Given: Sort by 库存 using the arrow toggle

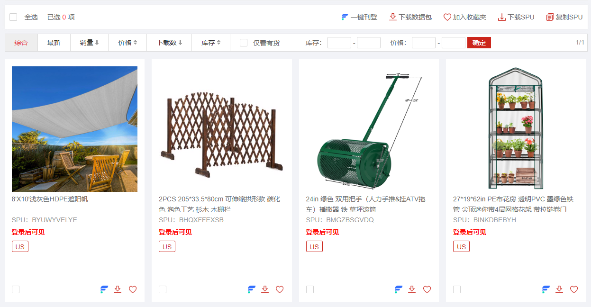Looking at the screenshot, I should [x=218, y=43].
